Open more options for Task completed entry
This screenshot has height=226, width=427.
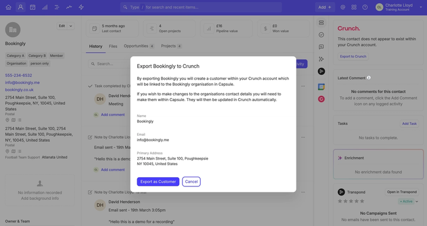(x=303, y=87)
